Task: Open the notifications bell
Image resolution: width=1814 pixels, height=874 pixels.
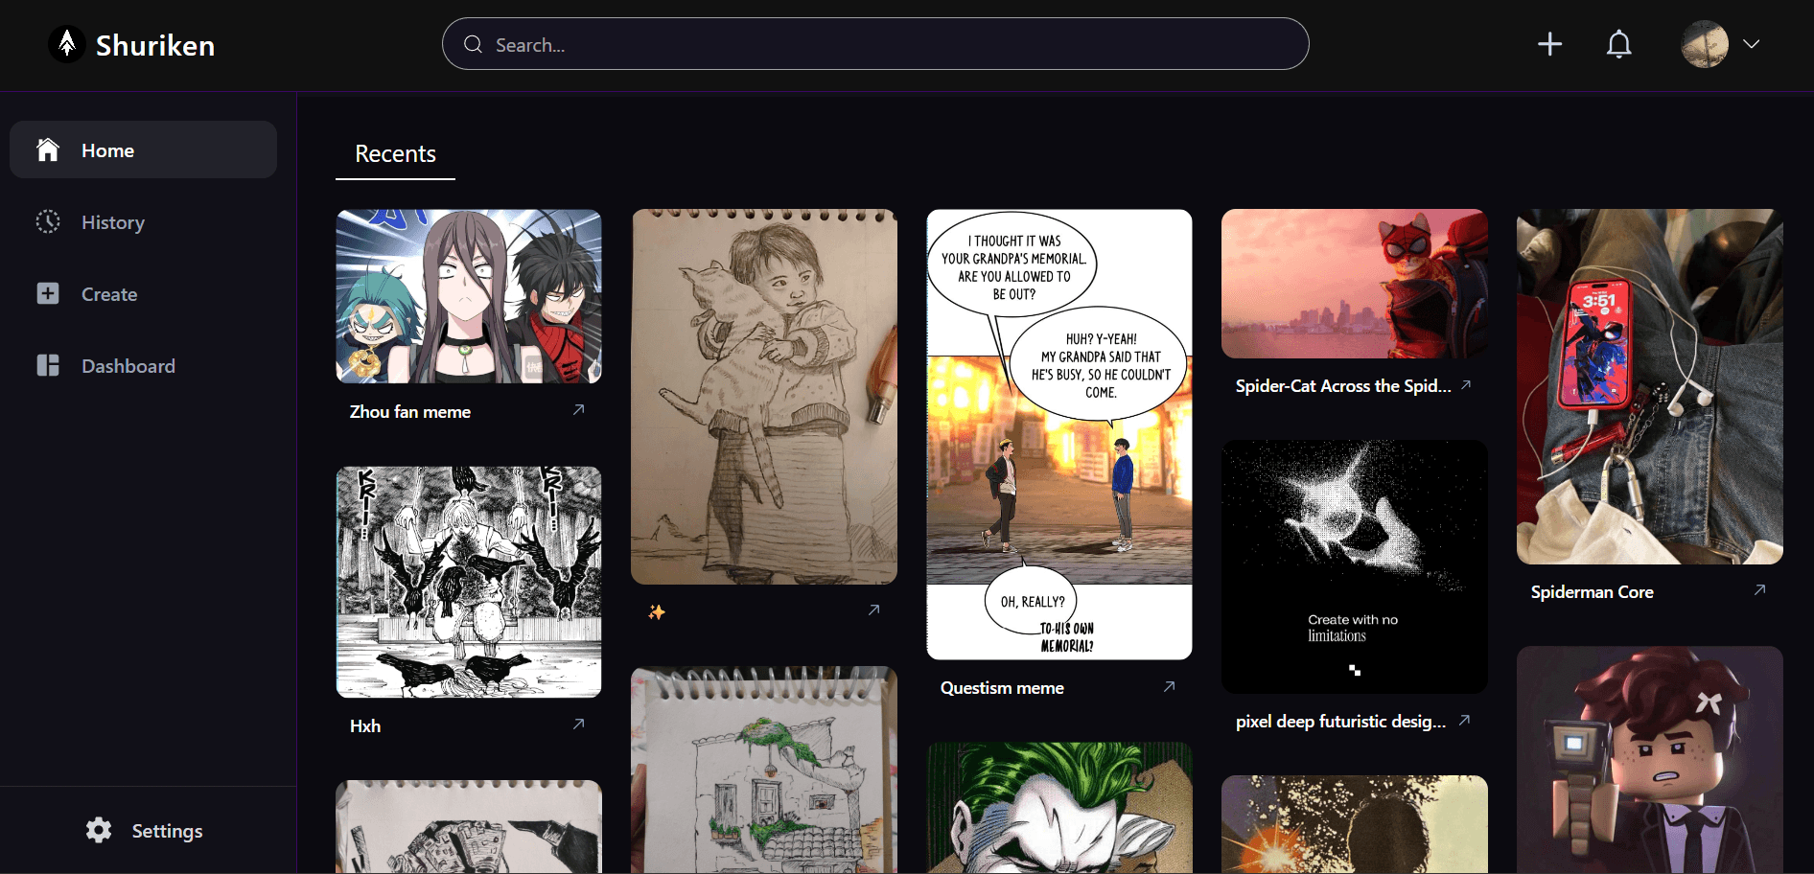Action: point(1618,44)
